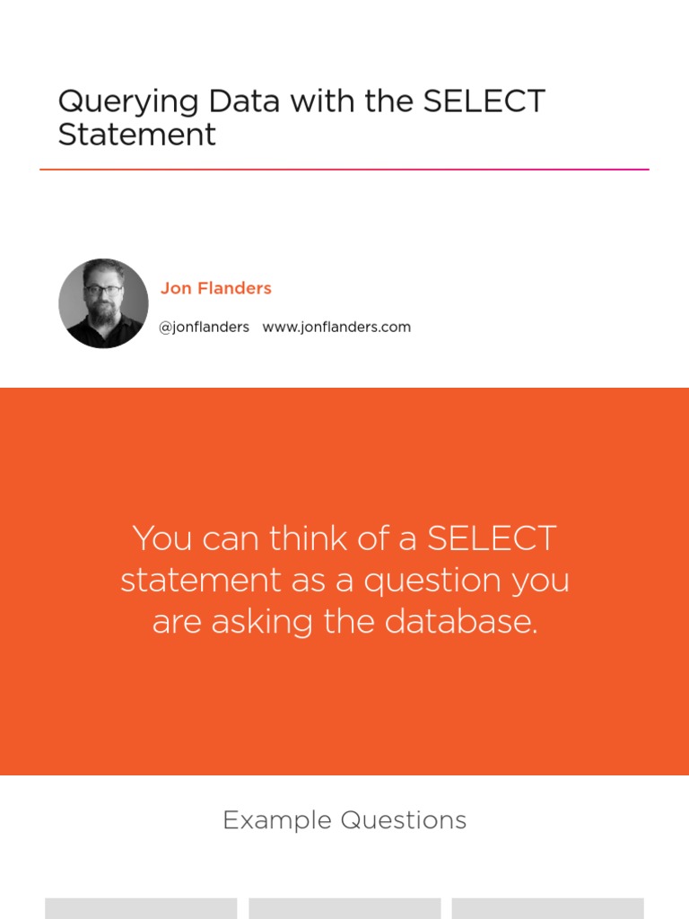Click "SELECT" inside the orange banner
The image size is (689, 919).
tap(492, 538)
